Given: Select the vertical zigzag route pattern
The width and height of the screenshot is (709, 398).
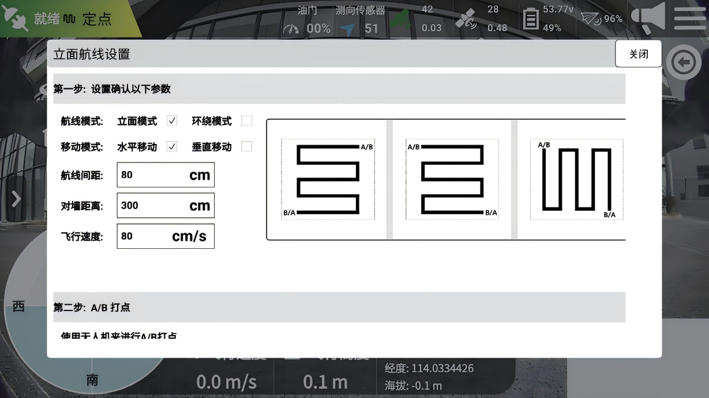Looking at the screenshot, I should (x=576, y=179).
